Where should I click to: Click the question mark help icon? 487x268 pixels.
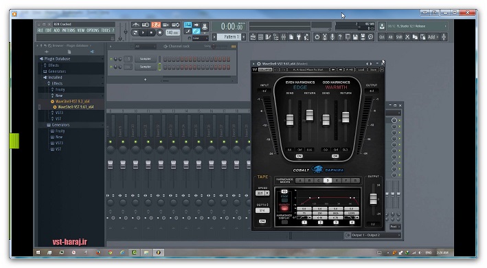[340, 37]
